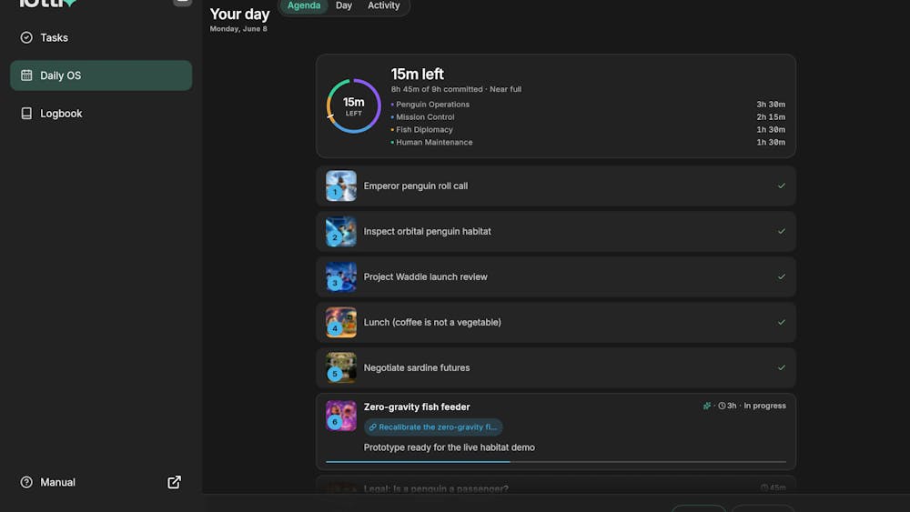Viewport: 910px width, 512px height.
Task: Open the Tasks section in sidebar
Action: tap(101, 37)
